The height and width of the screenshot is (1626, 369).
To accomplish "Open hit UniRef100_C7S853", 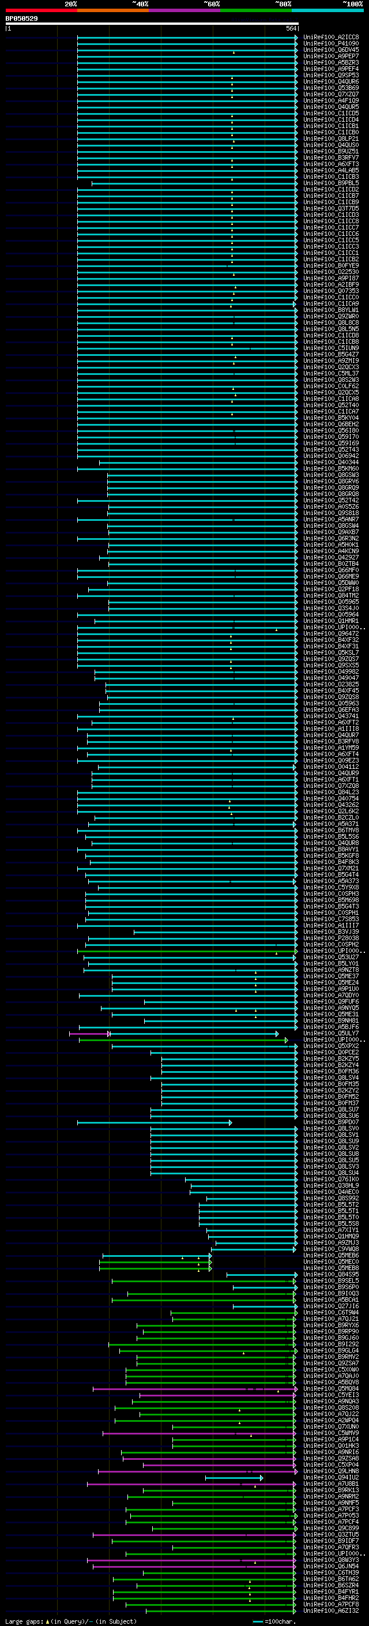I will [x=331, y=919].
